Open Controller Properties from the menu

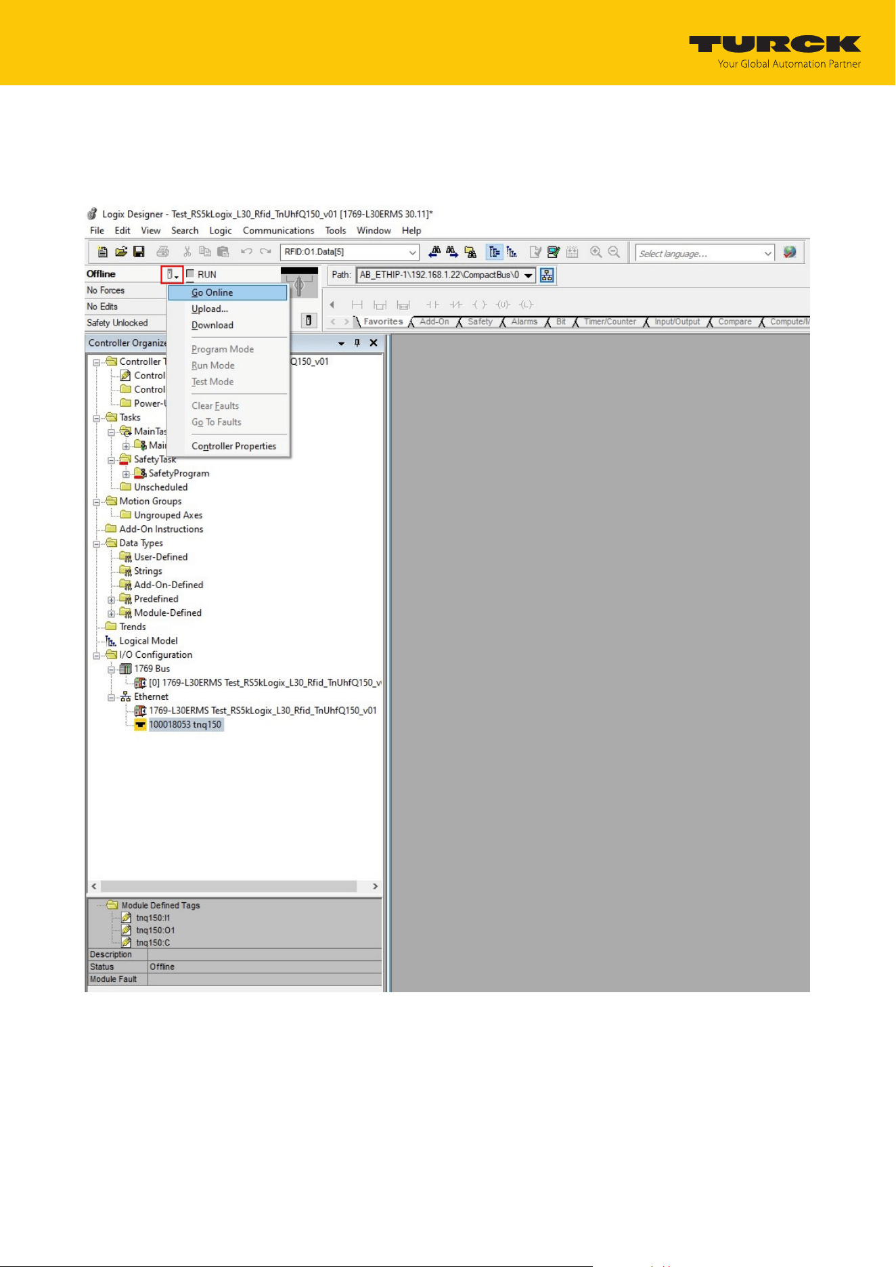coord(227,446)
